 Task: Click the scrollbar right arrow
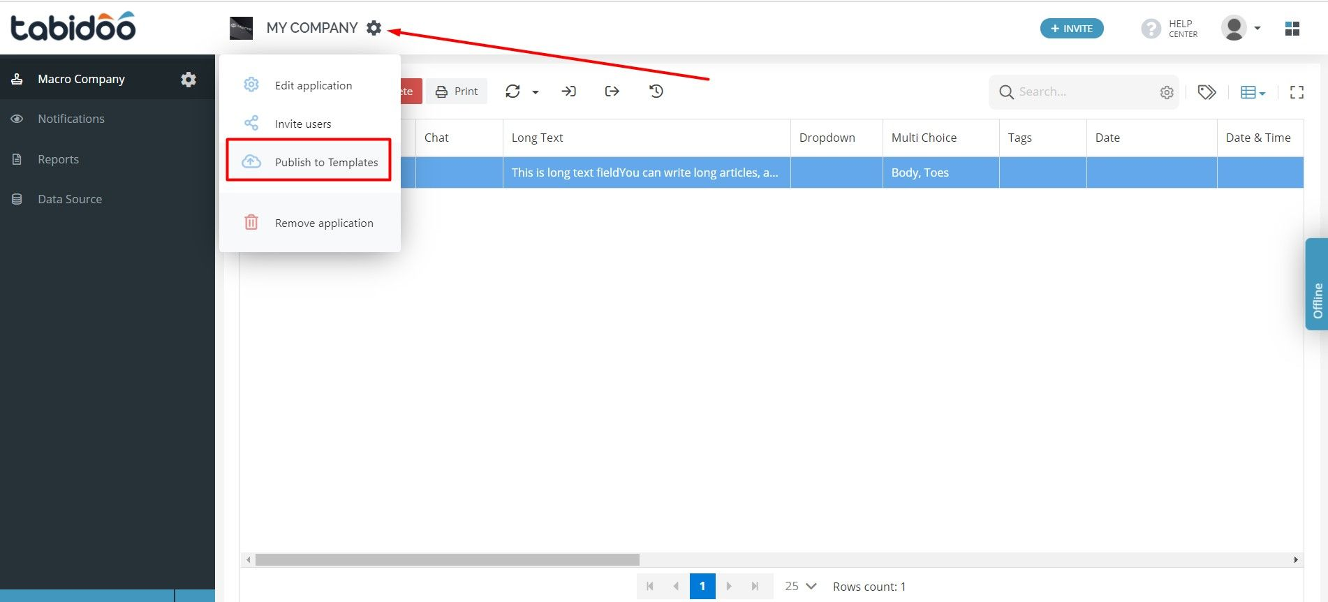click(1296, 560)
